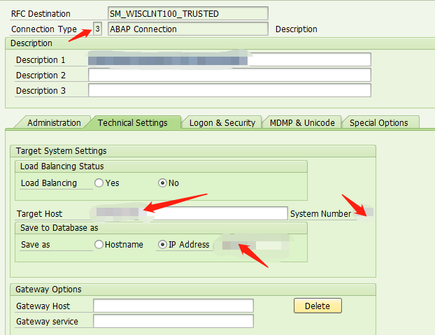The height and width of the screenshot is (335, 435).
Task: Click the RFC Destination label
Action: pyautogui.click(x=41, y=13)
